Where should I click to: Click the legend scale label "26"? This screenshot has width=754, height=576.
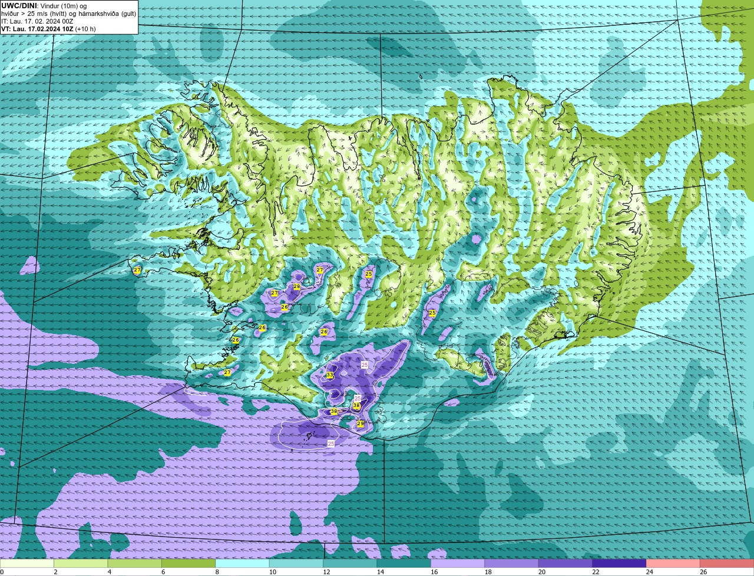tap(703, 572)
